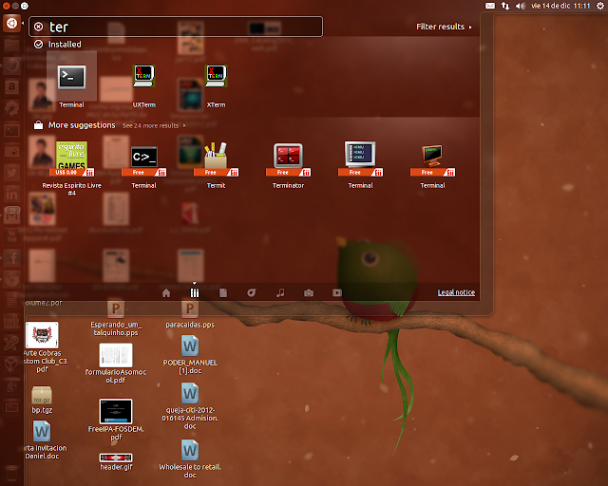Expand Filter results

point(444,27)
